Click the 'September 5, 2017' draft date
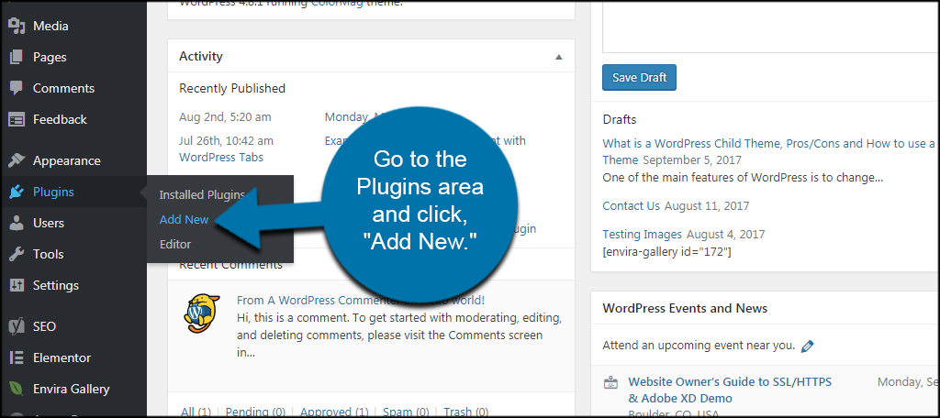This screenshot has height=418, width=940. 692,160
